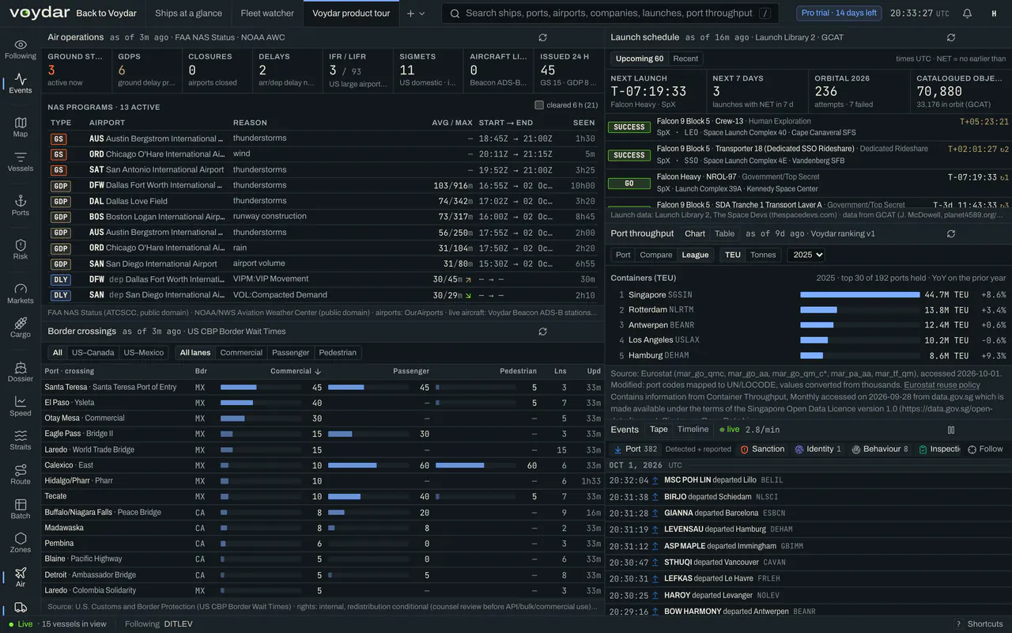Open the Map view in sidebar
Image resolution: width=1012 pixels, height=633 pixels.
click(21, 127)
